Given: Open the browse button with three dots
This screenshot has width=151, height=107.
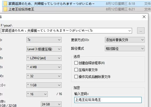Looking at the screenshot, I should click(141, 31).
